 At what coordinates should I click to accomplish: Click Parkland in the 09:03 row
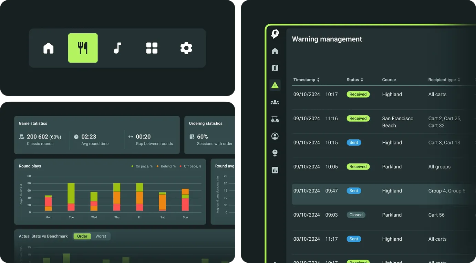[392, 215]
